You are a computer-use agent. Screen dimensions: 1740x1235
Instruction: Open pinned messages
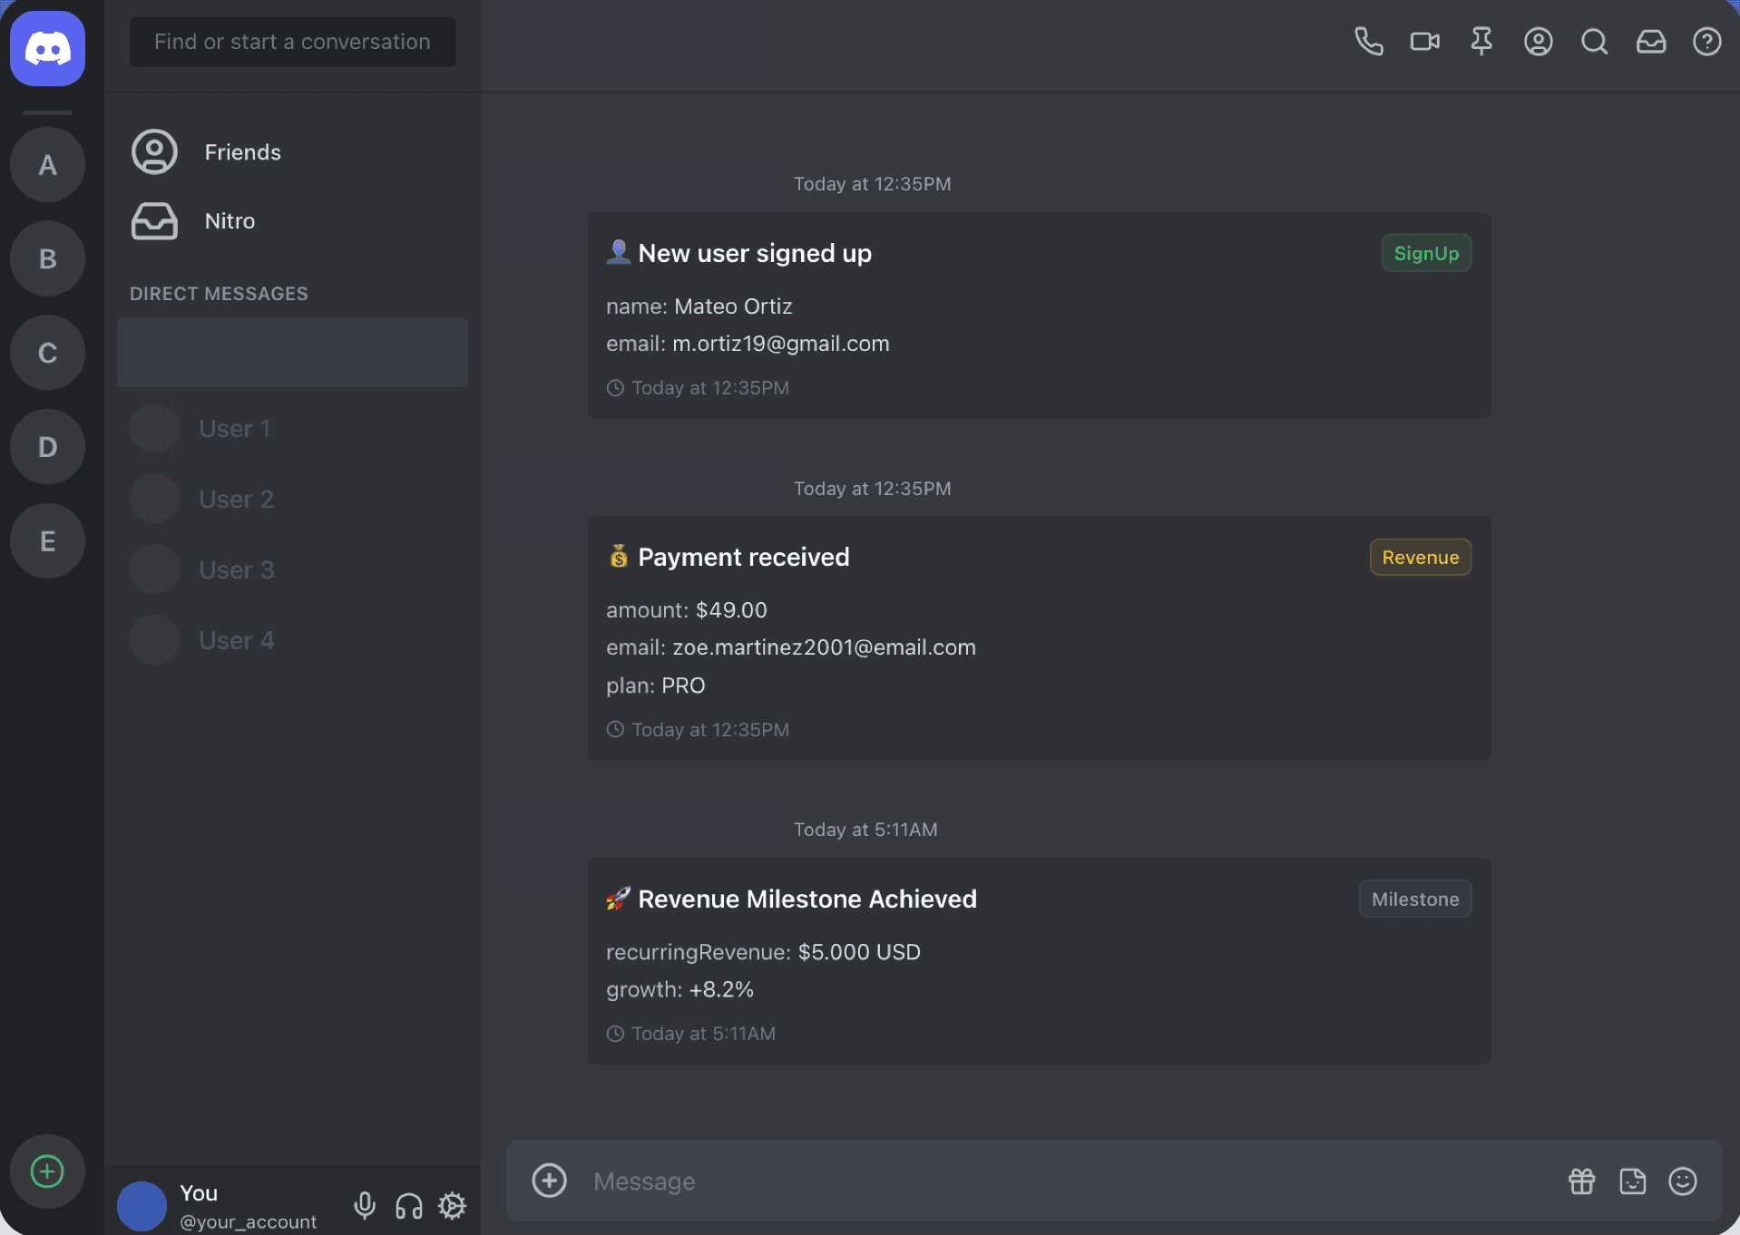click(x=1481, y=42)
